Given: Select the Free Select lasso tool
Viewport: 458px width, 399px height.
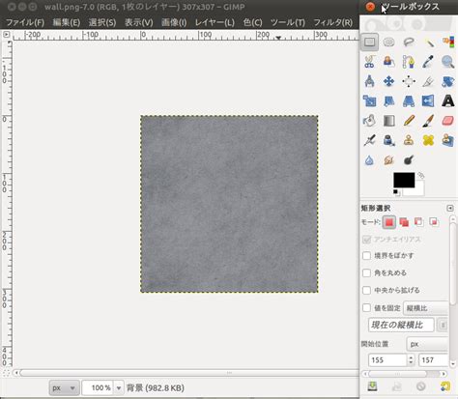Looking at the screenshot, I should [x=409, y=42].
